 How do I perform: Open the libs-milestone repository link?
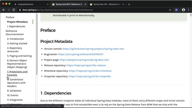[90, 71]
